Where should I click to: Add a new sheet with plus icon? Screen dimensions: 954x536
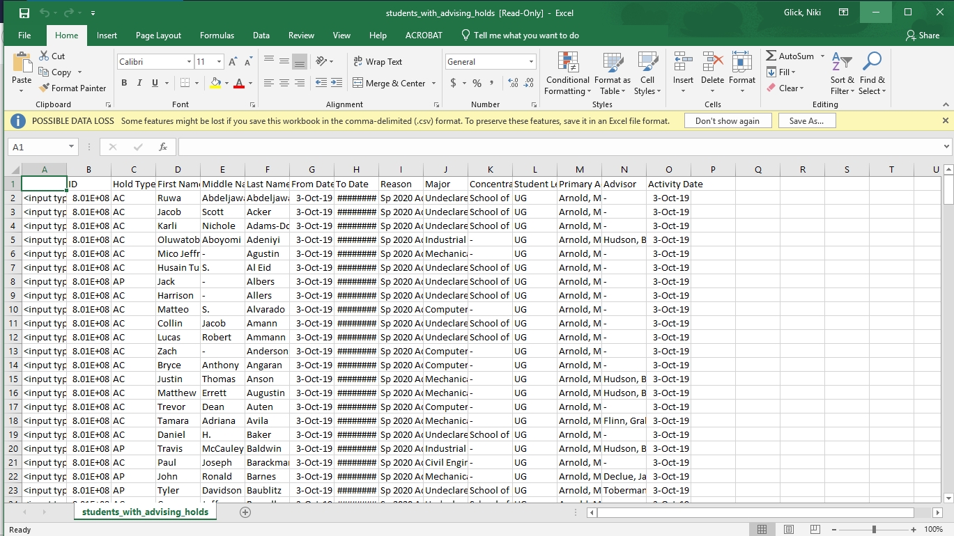pyautogui.click(x=245, y=512)
